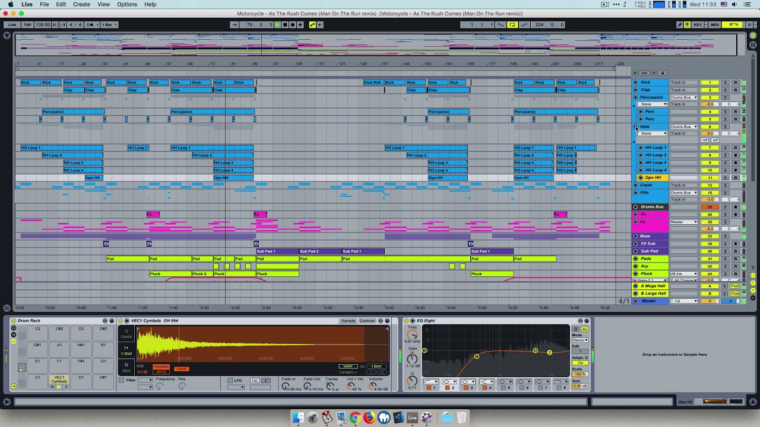The image size is (760, 427).
Task: Toggle Draw Mode pencil icon
Action: coord(680,25)
